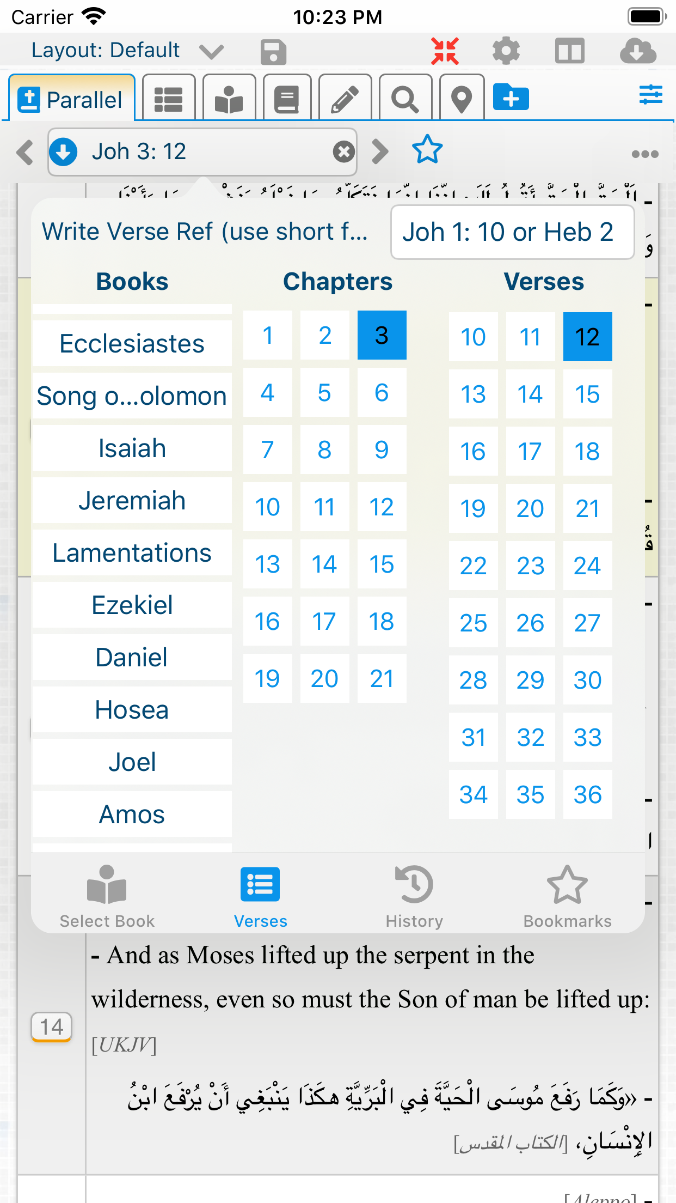Open the three-dots more options menu
Screen dimensions: 676x1203
(x=645, y=154)
